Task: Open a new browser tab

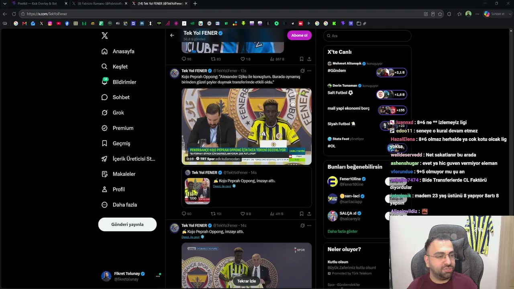Action: coord(195,4)
